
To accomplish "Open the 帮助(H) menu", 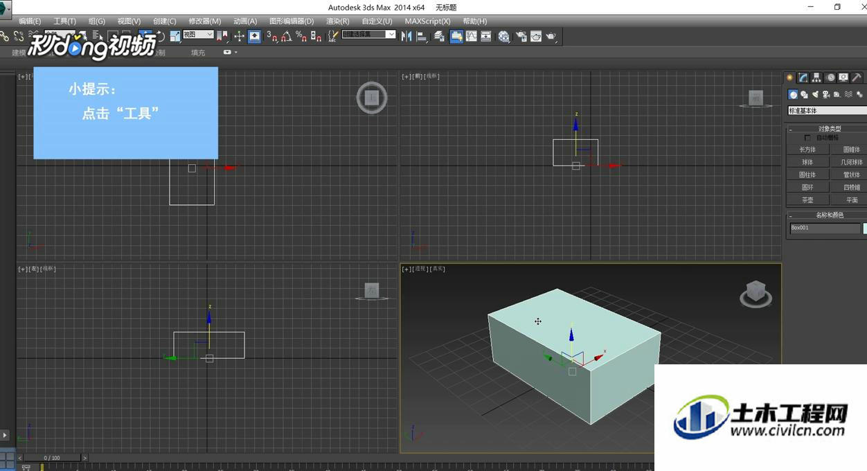I will (474, 21).
